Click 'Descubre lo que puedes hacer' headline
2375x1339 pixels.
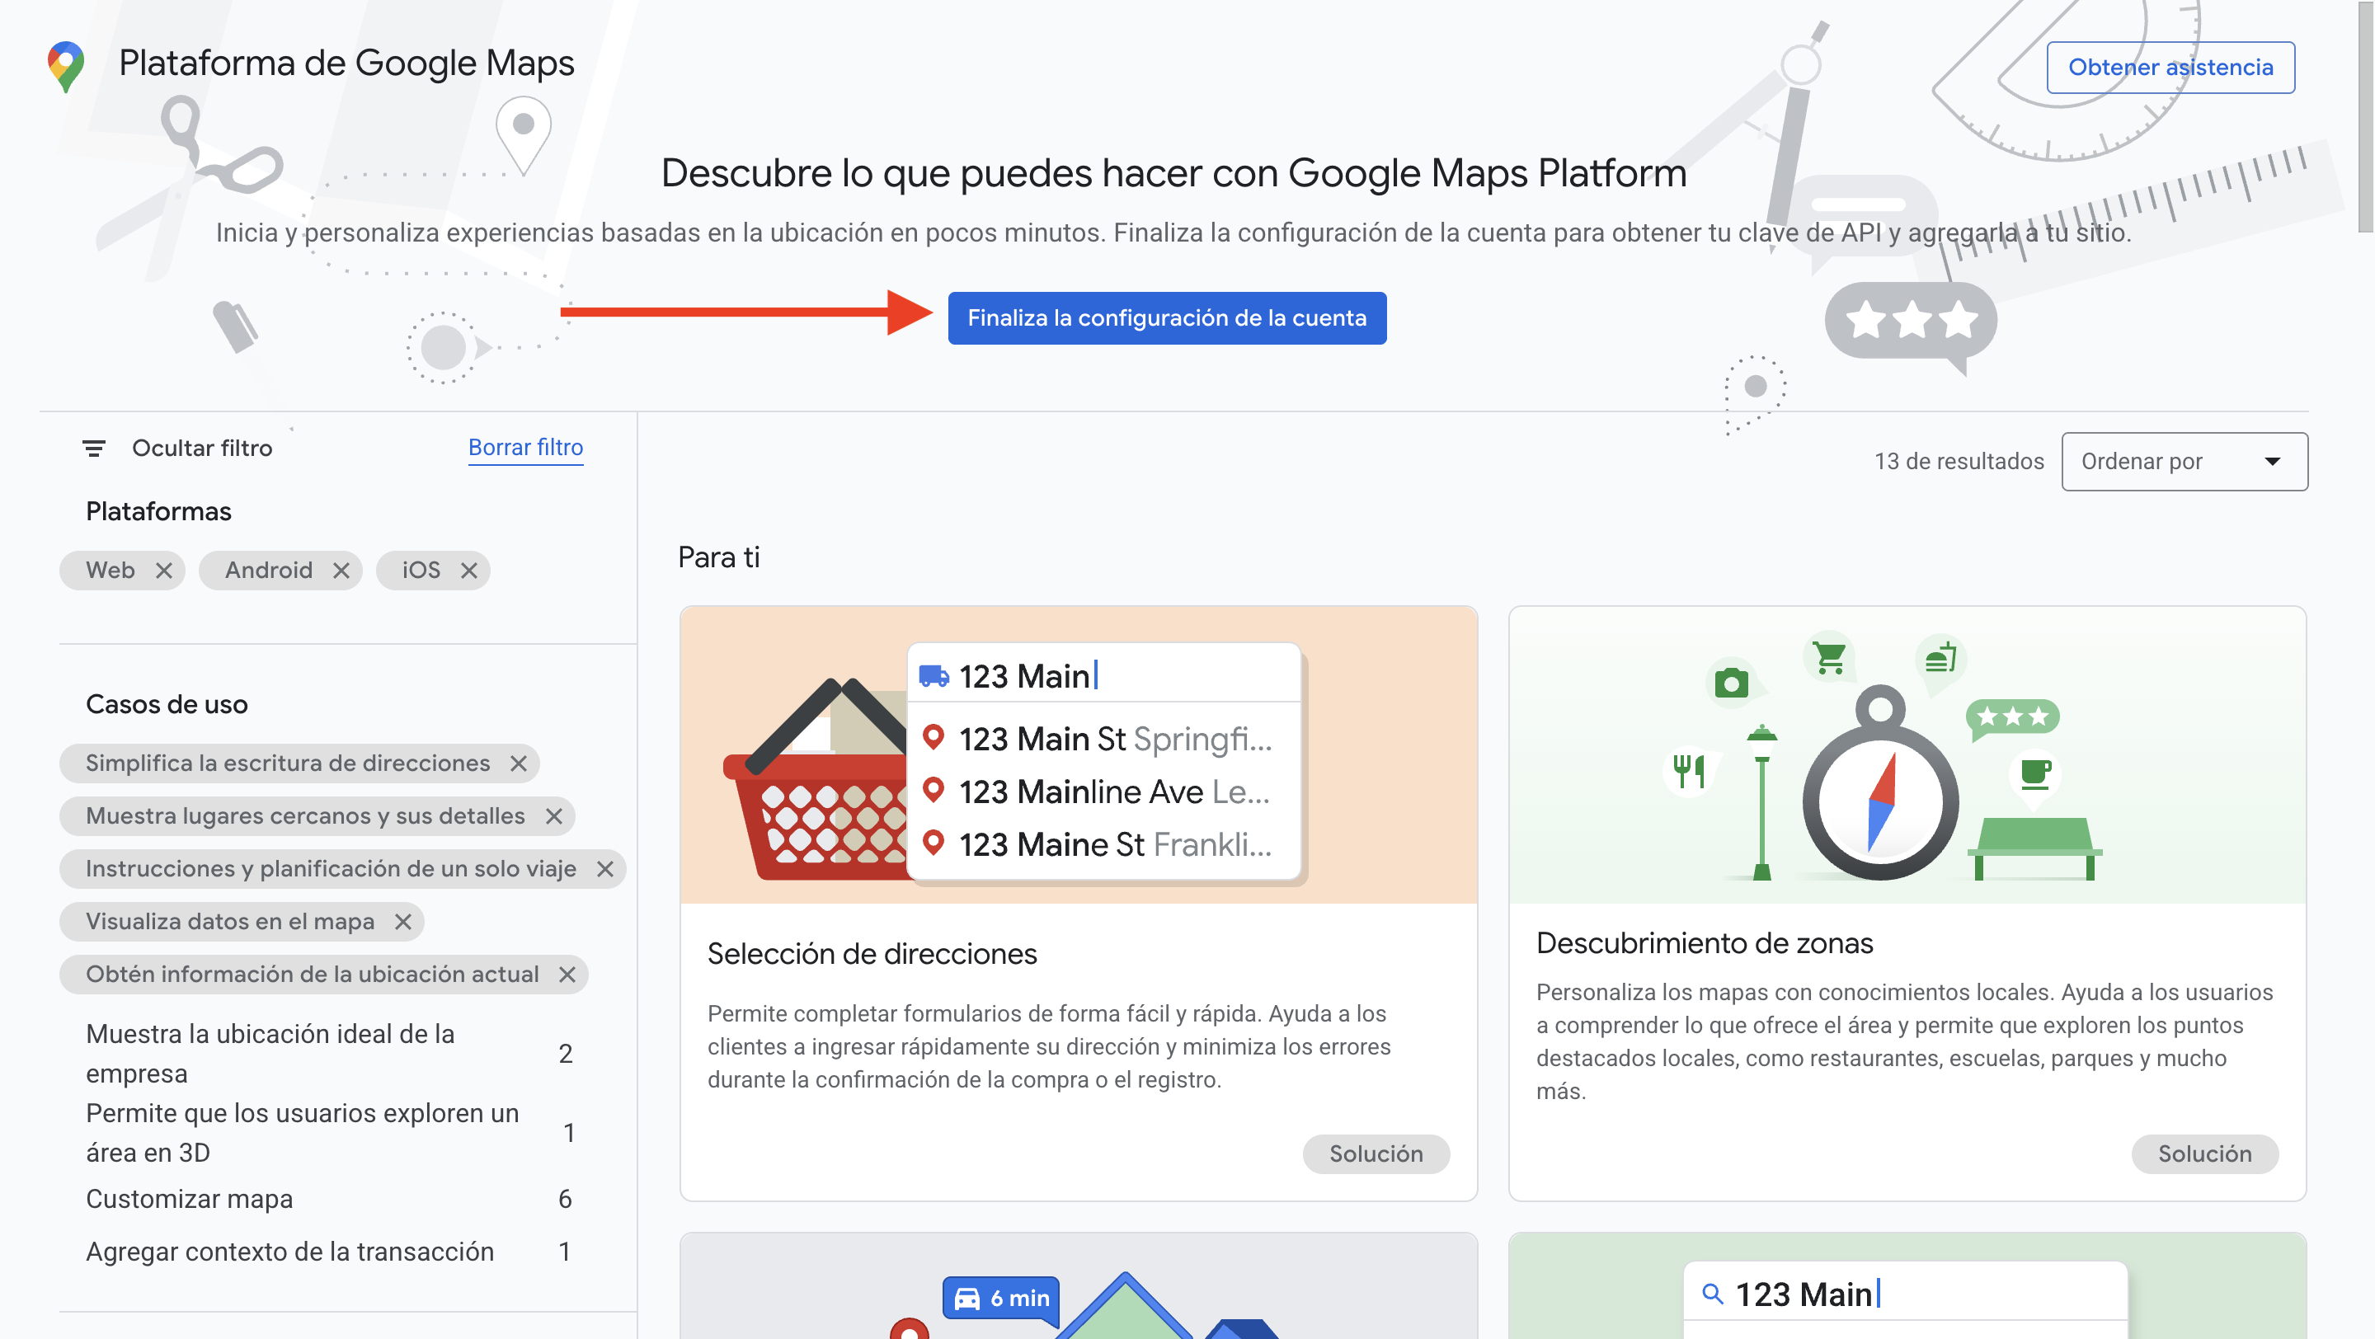(x=1173, y=173)
